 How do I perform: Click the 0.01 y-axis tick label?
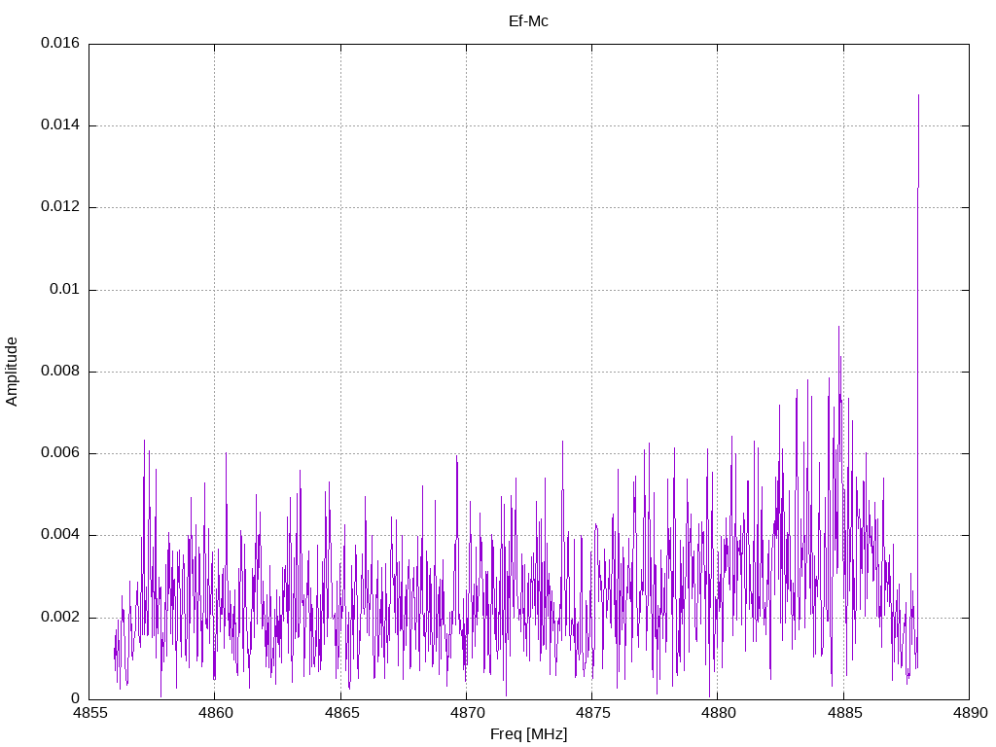64,290
